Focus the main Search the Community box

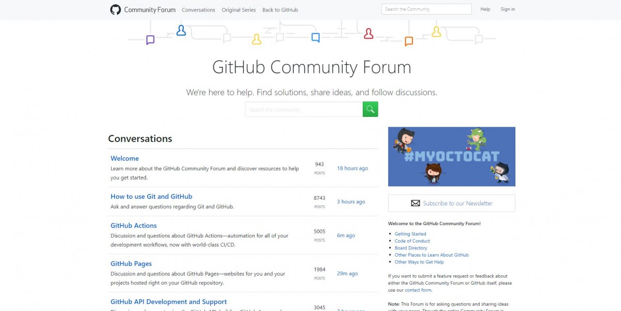pos(304,109)
